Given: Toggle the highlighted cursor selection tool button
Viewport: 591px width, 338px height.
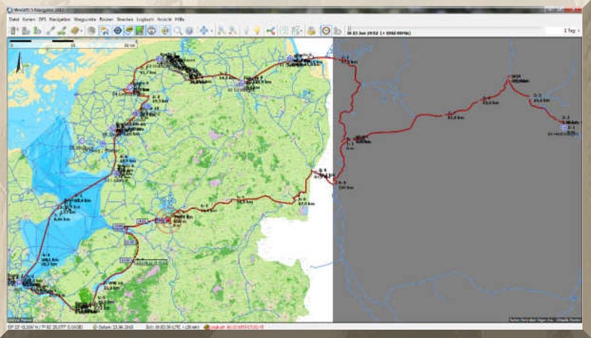Looking at the screenshot, I should [104, 31].
